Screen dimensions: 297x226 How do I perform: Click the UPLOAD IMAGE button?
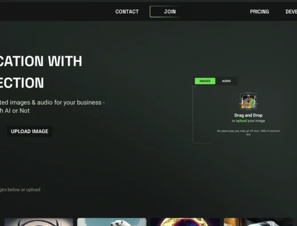coord(30,132)
